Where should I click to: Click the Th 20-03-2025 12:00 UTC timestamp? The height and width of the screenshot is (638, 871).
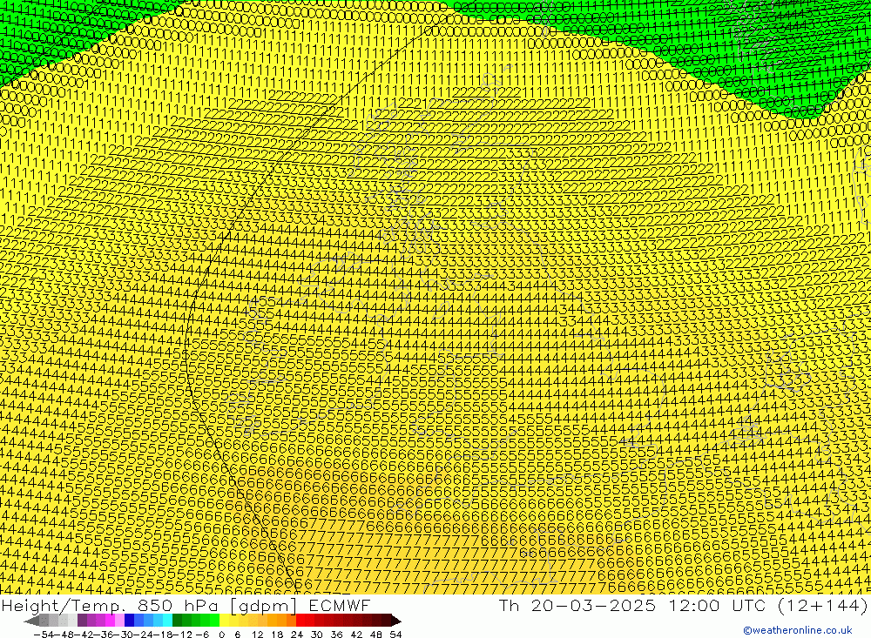coord(683,605)
